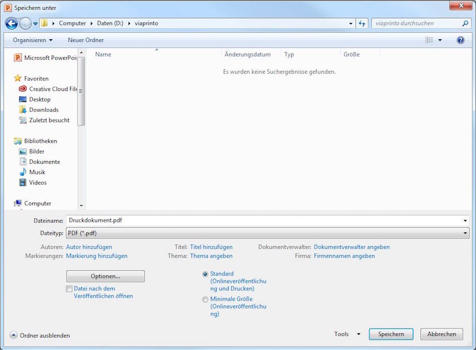Click the change view icon
This screenshot has width=476, height=350.
click(429, 40)
